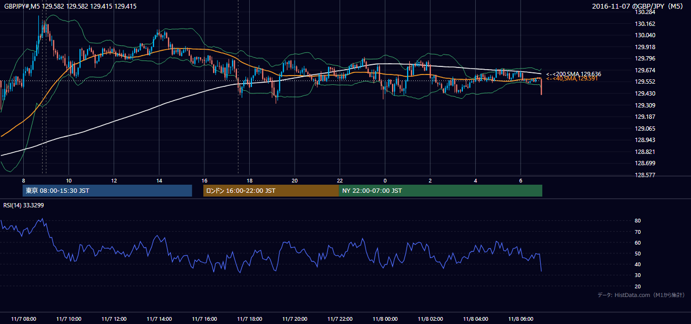Click price axis value 128.821
The height and width of the screenshot is (324, 691).
[645, 152]
